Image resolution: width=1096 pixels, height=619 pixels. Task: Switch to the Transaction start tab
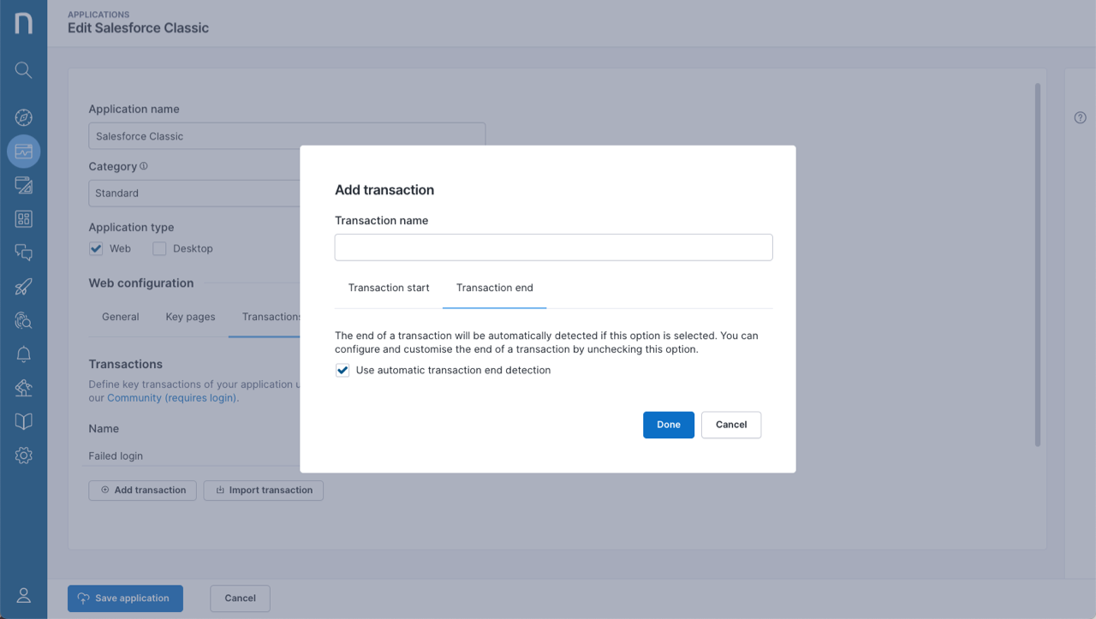point(389,288)
